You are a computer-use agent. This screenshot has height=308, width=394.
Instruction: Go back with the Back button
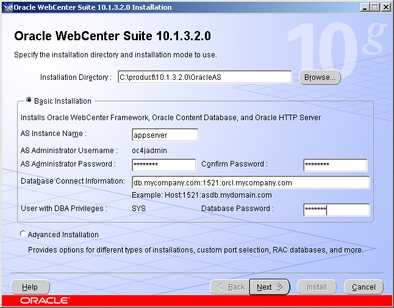(x=230, y=287)
